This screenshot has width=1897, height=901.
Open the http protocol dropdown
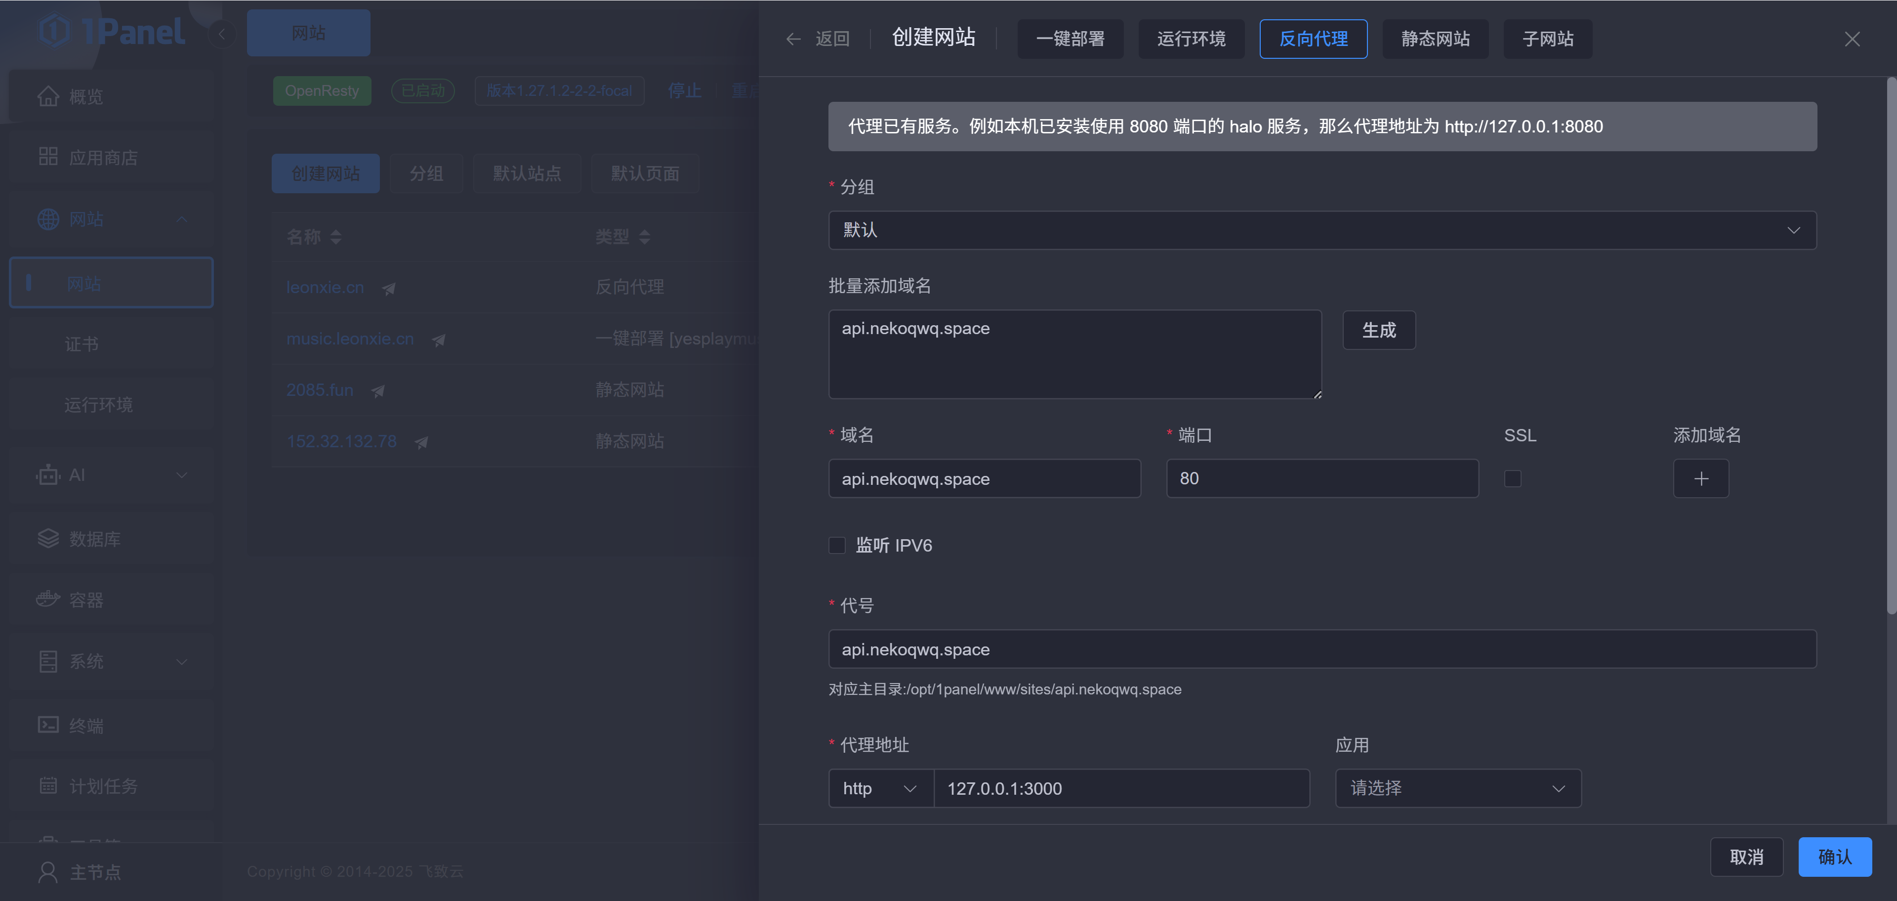pyautogui.click(x=881, y=788)
